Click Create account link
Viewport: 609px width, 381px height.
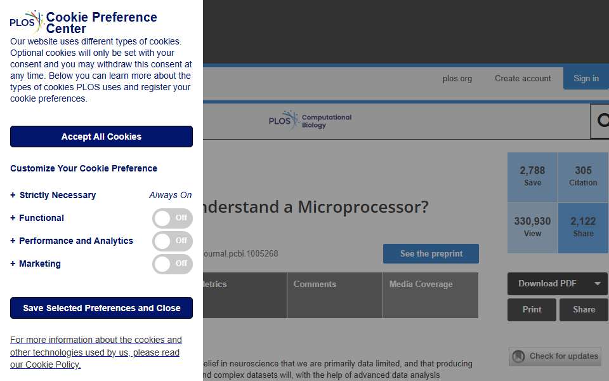point(523,79)
